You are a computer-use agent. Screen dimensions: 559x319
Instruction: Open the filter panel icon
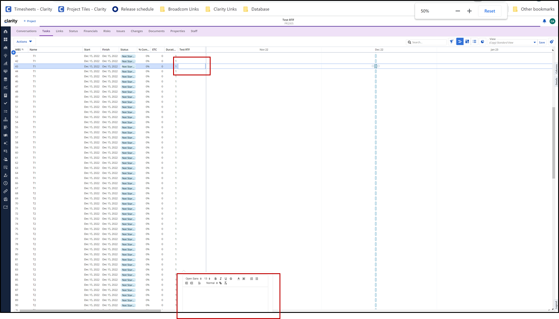point(451,42)
